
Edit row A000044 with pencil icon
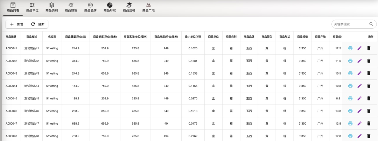[x=359, y=86]
